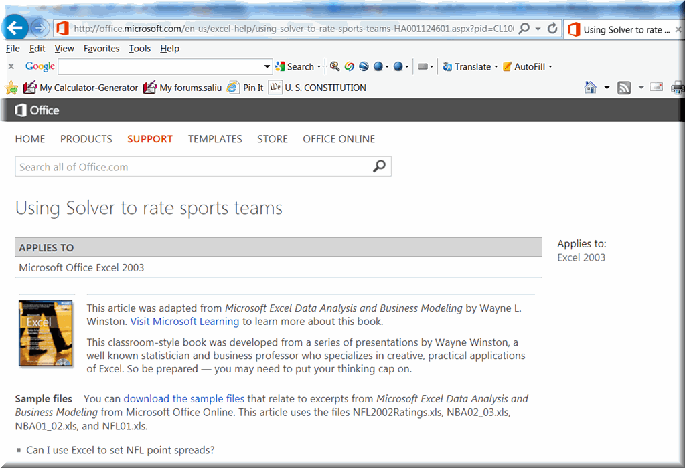Click the Excel book cover thumbnail
This screenshot has width=685, height=468.
[46, 333]
